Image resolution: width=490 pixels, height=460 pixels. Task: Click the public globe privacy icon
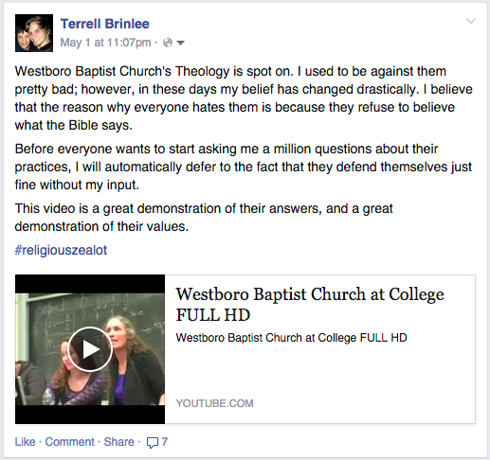tap(168, 43)
